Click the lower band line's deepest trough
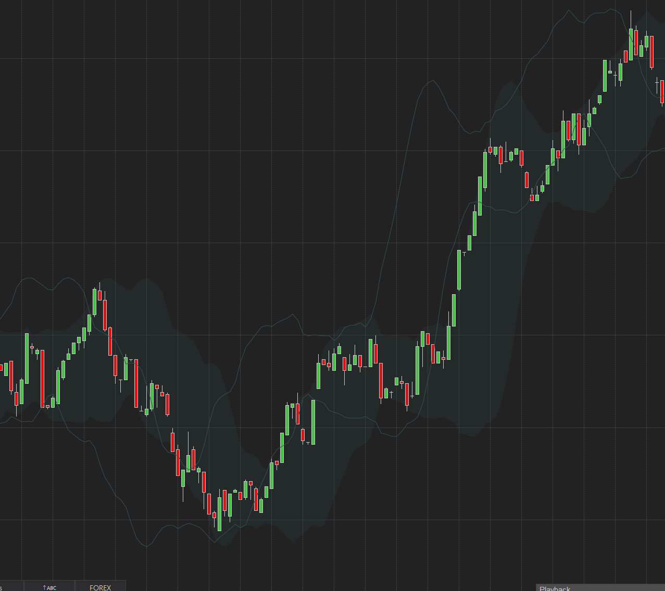This screenshot has height=591, width=665. point(147,546)
